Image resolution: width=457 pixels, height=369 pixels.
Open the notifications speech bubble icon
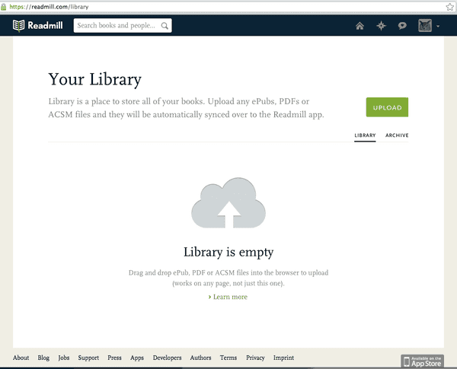click(402, 26)
